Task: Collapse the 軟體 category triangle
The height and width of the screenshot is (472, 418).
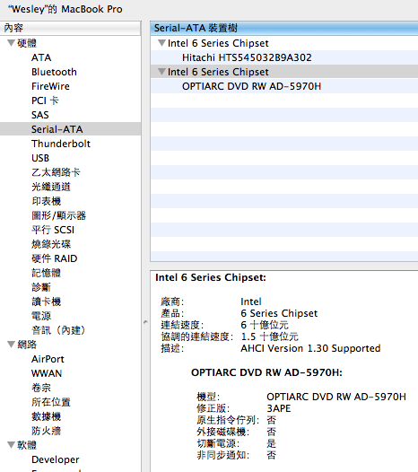Action: click(11, 444)
